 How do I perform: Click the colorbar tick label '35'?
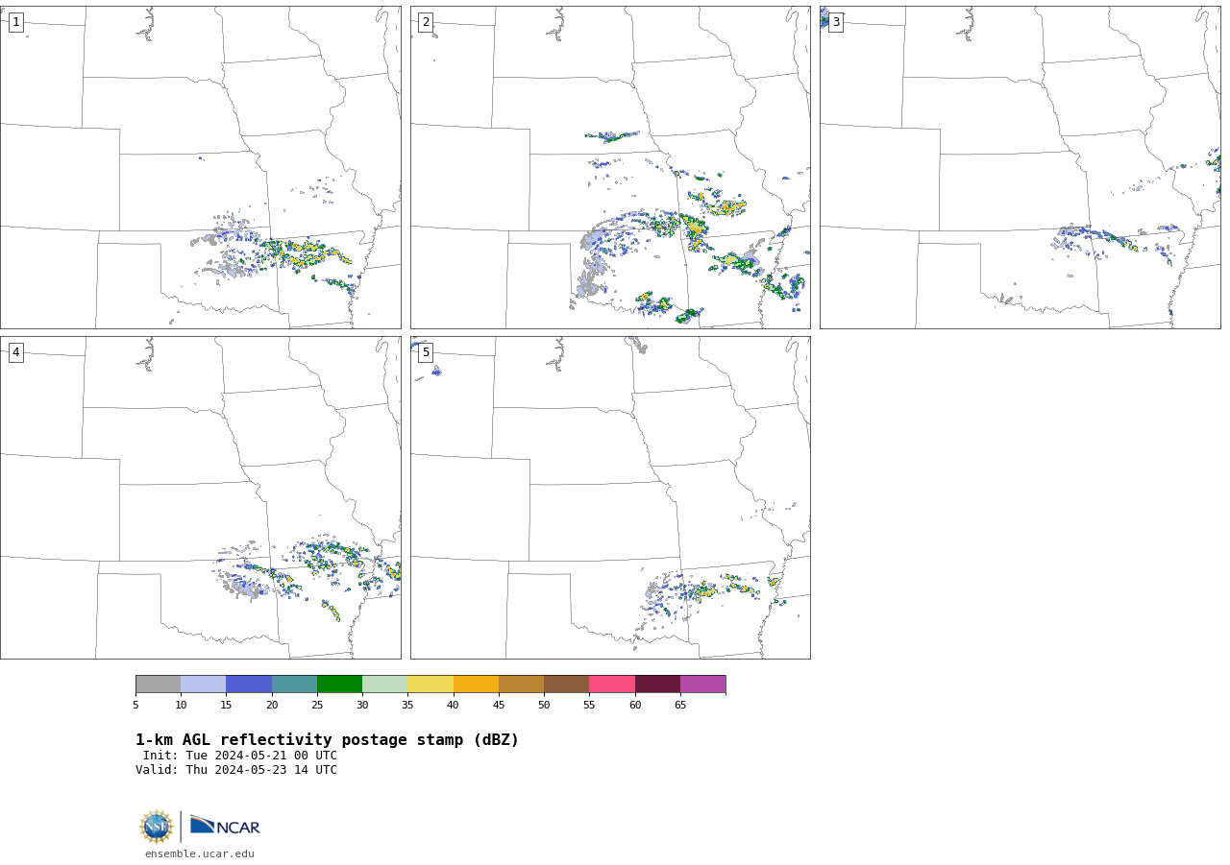point(407,706)
